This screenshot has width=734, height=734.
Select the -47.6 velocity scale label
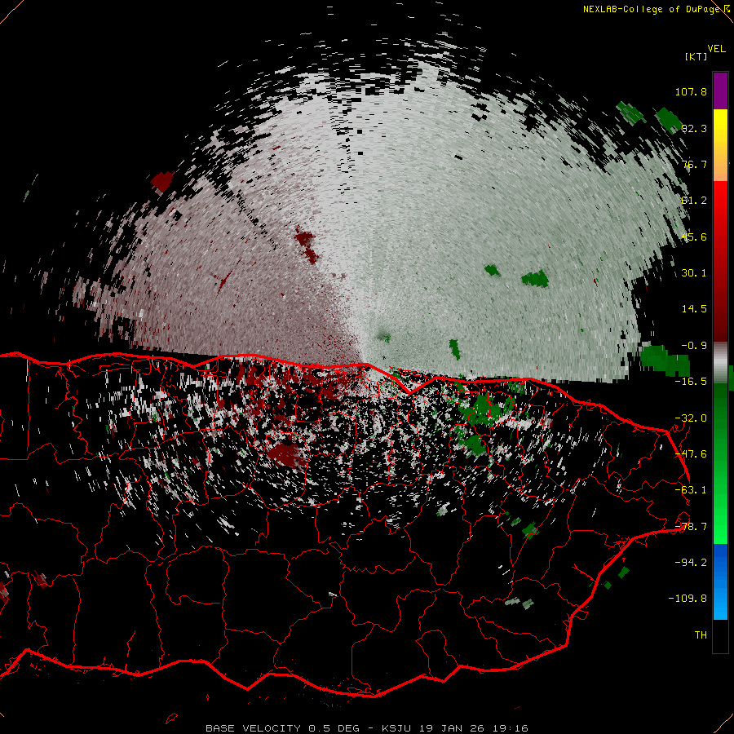tap(691, 454)
